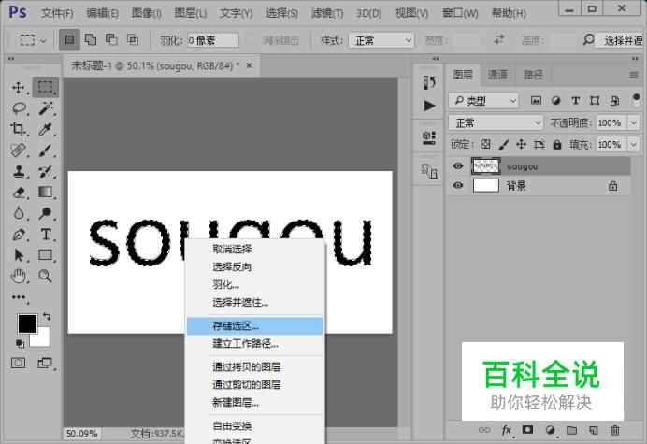
Task: Switch to the 通道 tab
Action: tap(497, 75)
